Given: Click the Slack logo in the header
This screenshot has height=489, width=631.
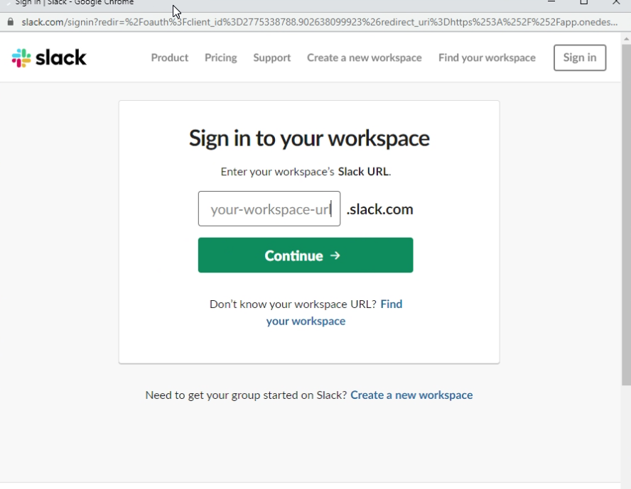Looking at the screenshot, I should tap(49, 57).
